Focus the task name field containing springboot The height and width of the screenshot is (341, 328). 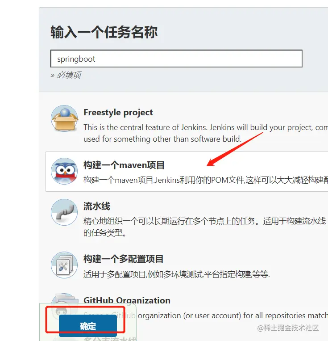tap(176, 59)
